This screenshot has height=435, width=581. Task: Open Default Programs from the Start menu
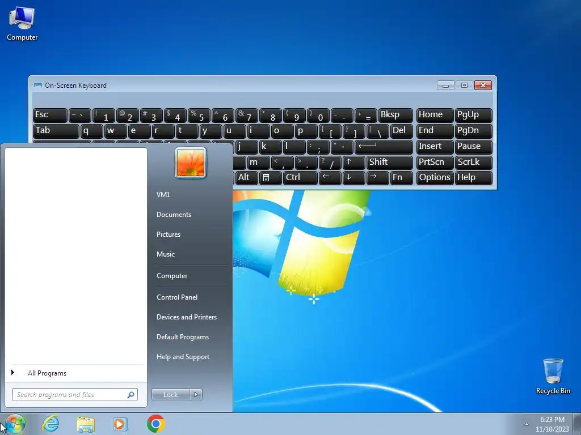point(183,337)
